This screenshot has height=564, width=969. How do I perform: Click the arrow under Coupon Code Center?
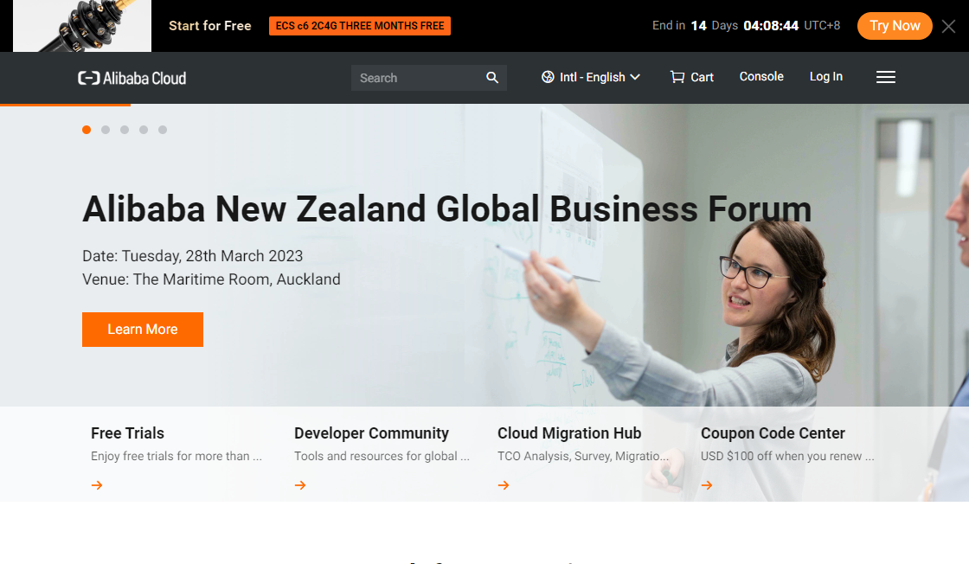pyautogui.click(x=707, y=485)
